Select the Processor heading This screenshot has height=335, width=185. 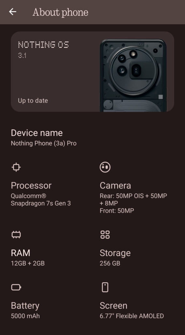click(x=31, y=185)
